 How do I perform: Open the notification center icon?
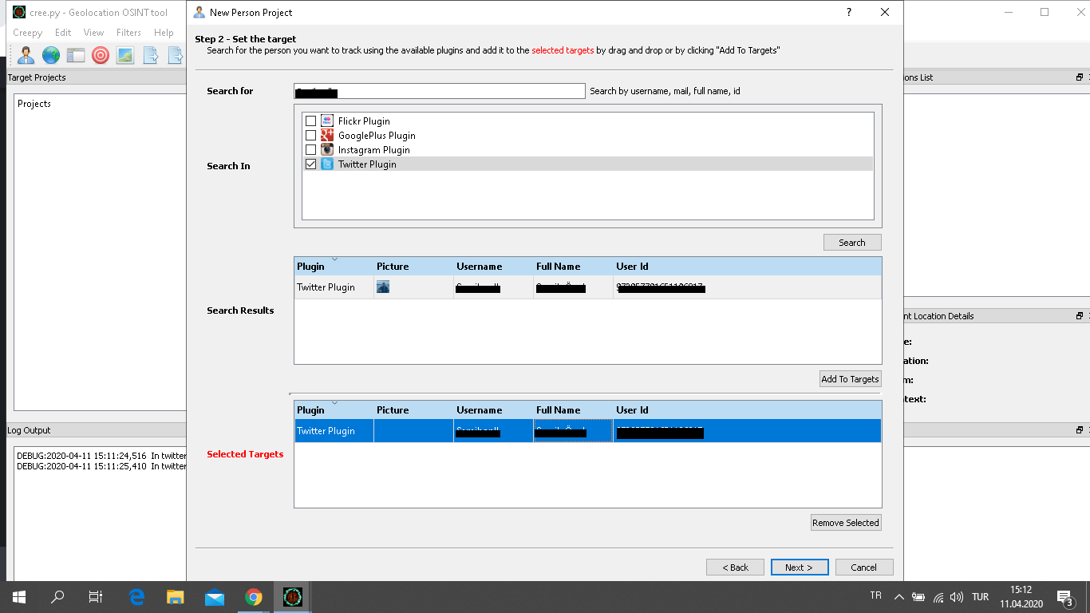pos(1064,596)
